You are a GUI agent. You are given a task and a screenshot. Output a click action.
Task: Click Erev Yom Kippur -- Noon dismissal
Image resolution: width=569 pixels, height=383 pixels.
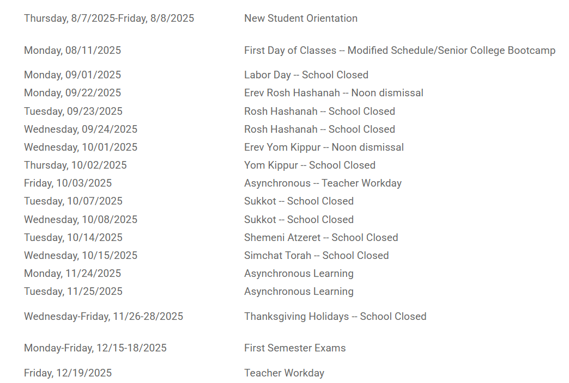[324, 147]
